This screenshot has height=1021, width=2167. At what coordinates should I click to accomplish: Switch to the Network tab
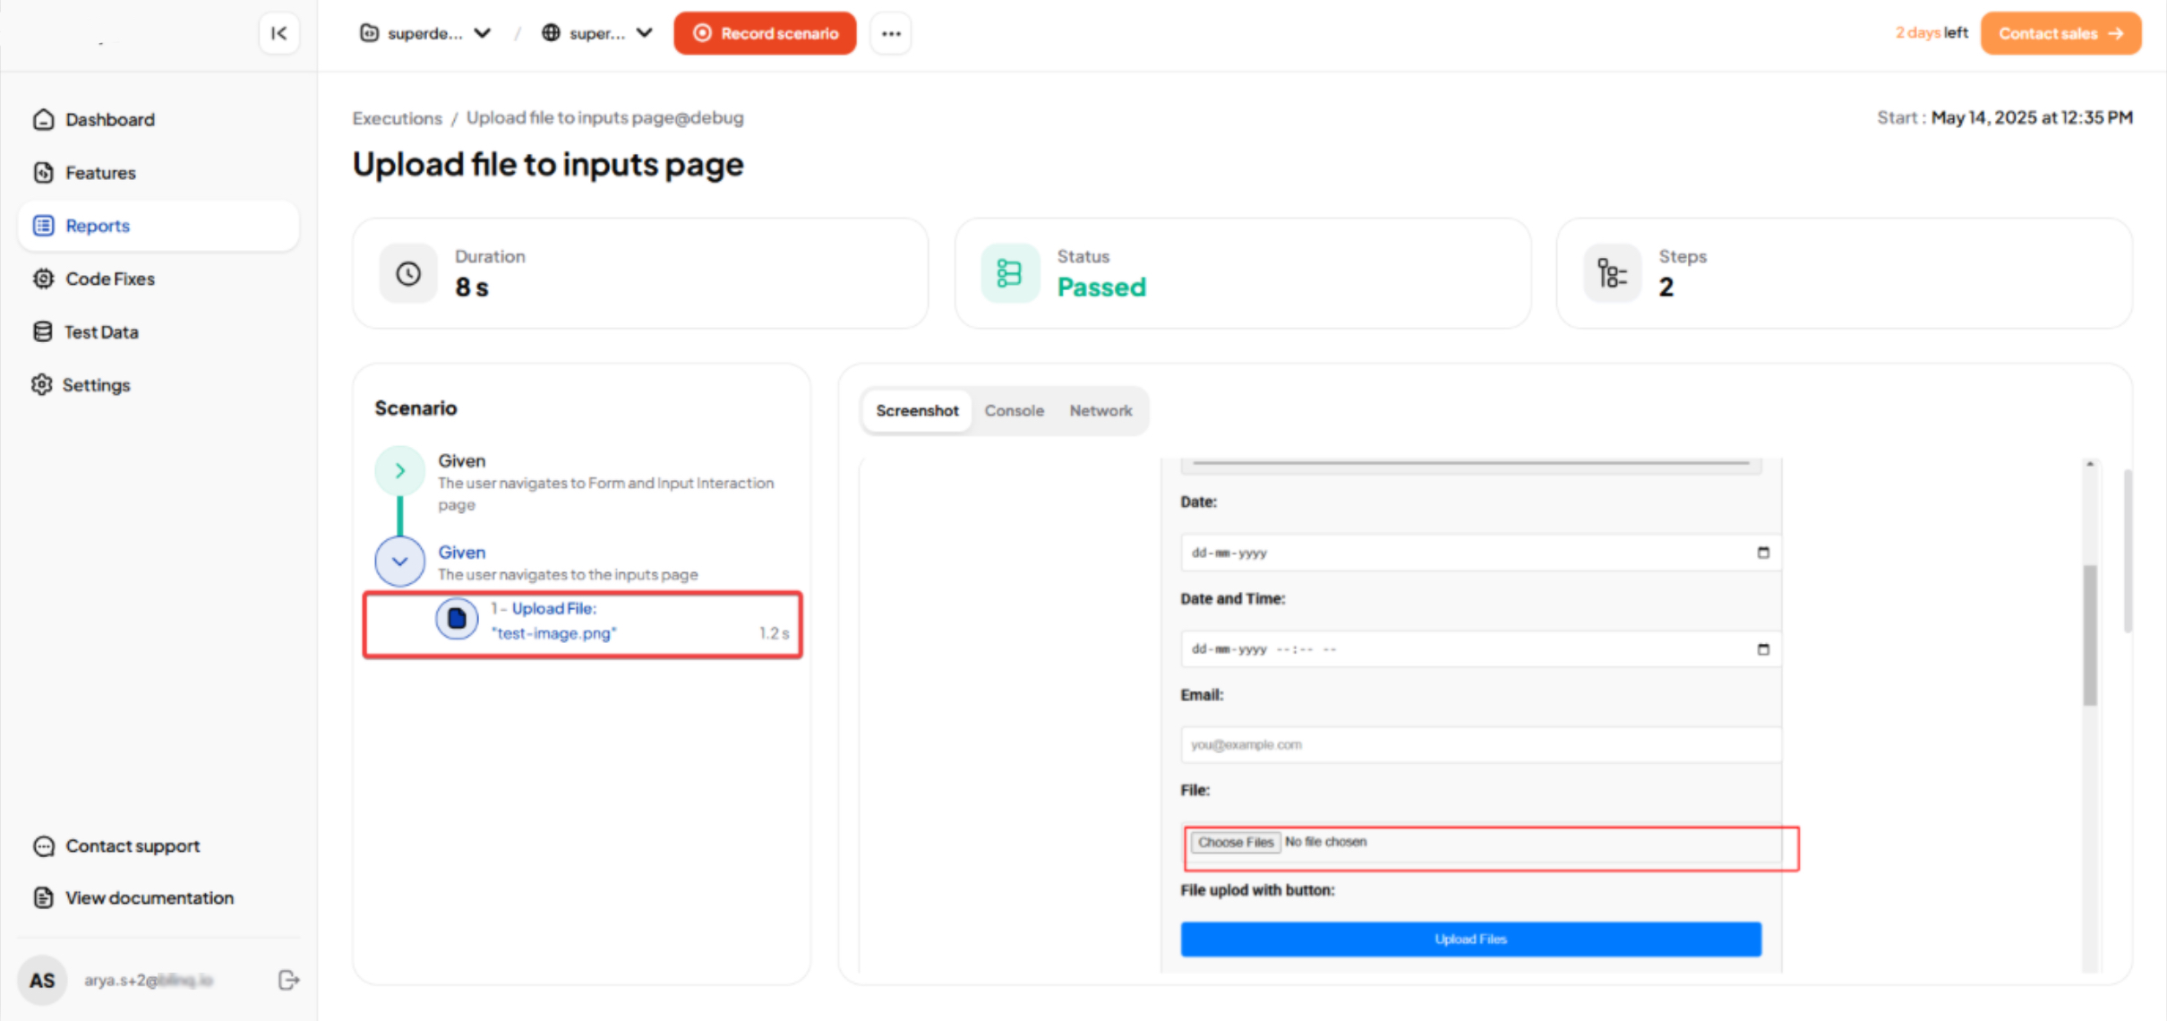[1101, 410]
